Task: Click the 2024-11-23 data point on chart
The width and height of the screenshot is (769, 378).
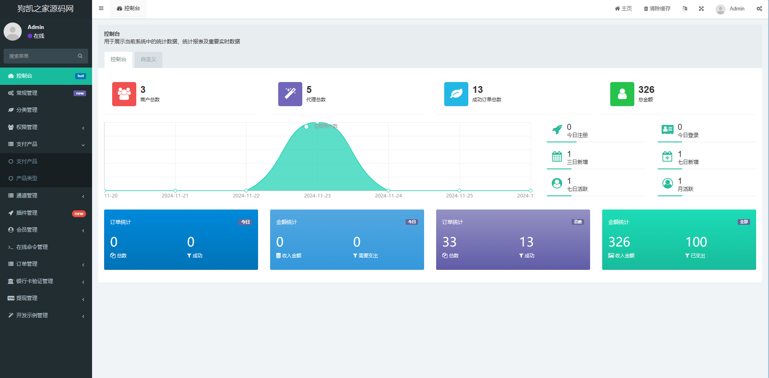Action: [x=317, y=123]
